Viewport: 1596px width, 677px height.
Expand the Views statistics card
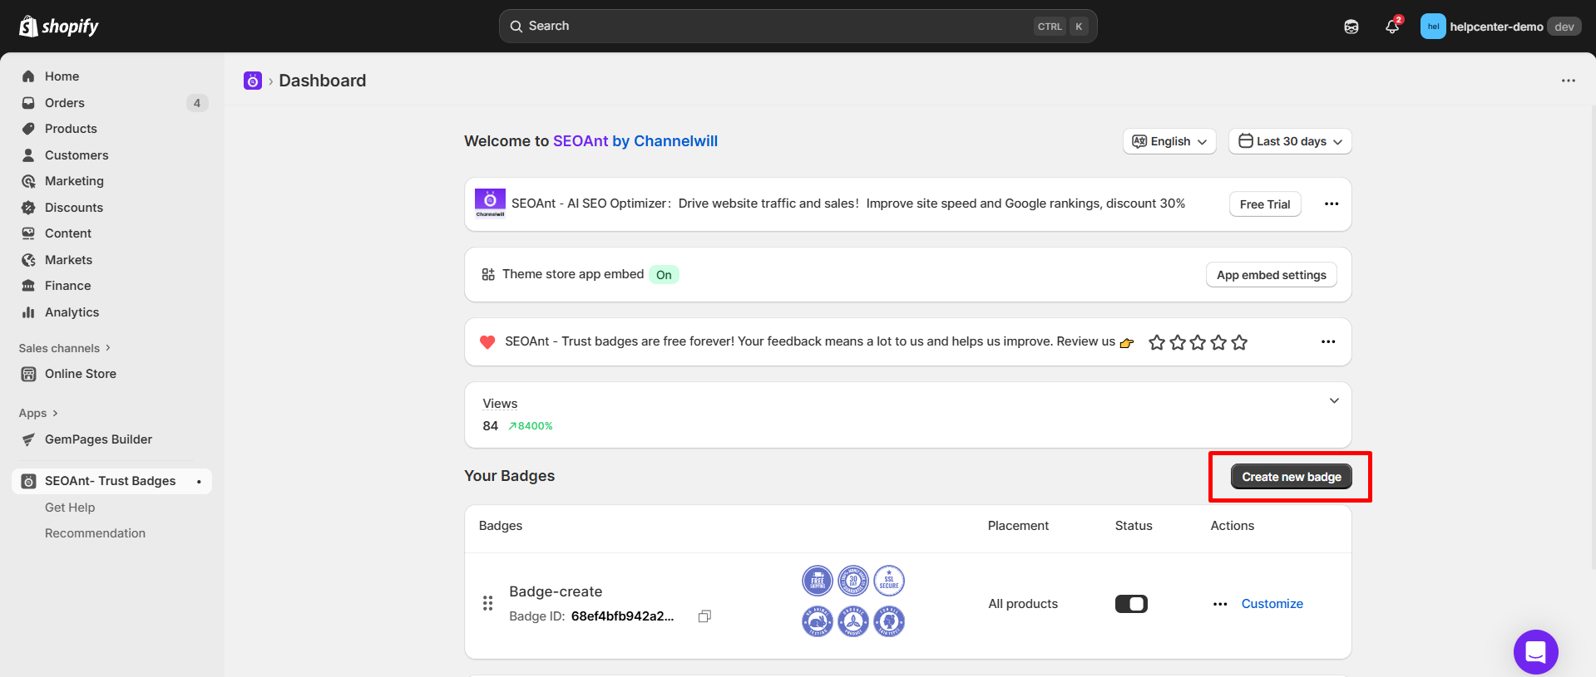(x=1334, y=401)
